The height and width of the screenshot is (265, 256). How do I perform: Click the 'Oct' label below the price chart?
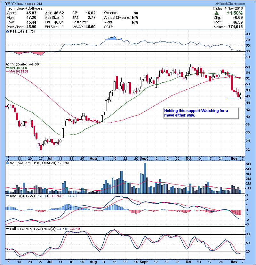pos(188,159)
